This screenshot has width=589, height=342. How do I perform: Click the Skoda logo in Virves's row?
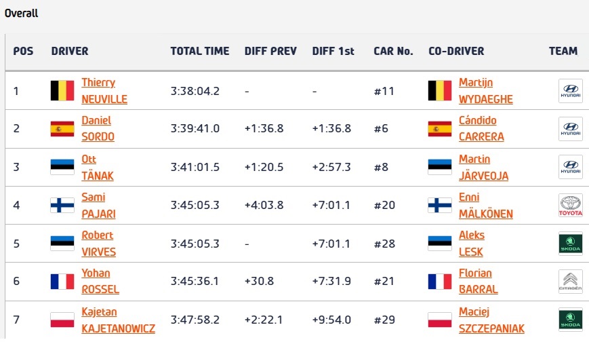pyautogui.click(x=570, y=244)
